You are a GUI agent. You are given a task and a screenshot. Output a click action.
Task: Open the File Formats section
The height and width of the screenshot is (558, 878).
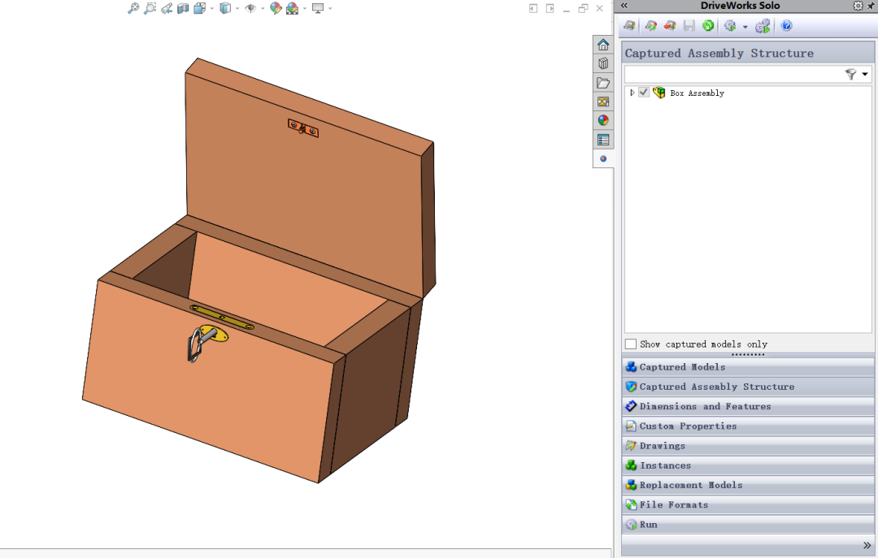tap(748, 505)
